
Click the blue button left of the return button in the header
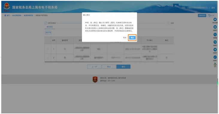[x=202, y=15]
